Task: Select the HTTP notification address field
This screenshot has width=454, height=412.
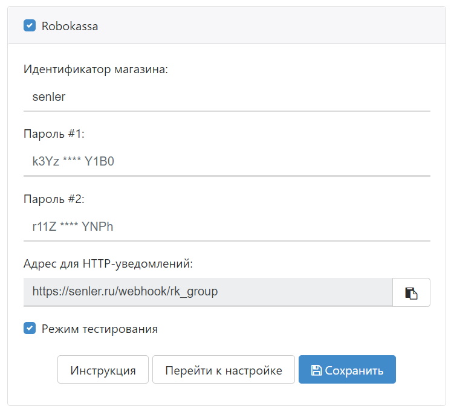Action: click(207, 292)
